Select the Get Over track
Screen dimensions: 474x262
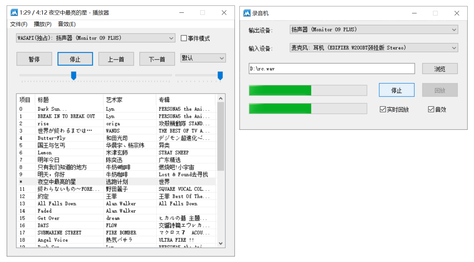[49, 218]
